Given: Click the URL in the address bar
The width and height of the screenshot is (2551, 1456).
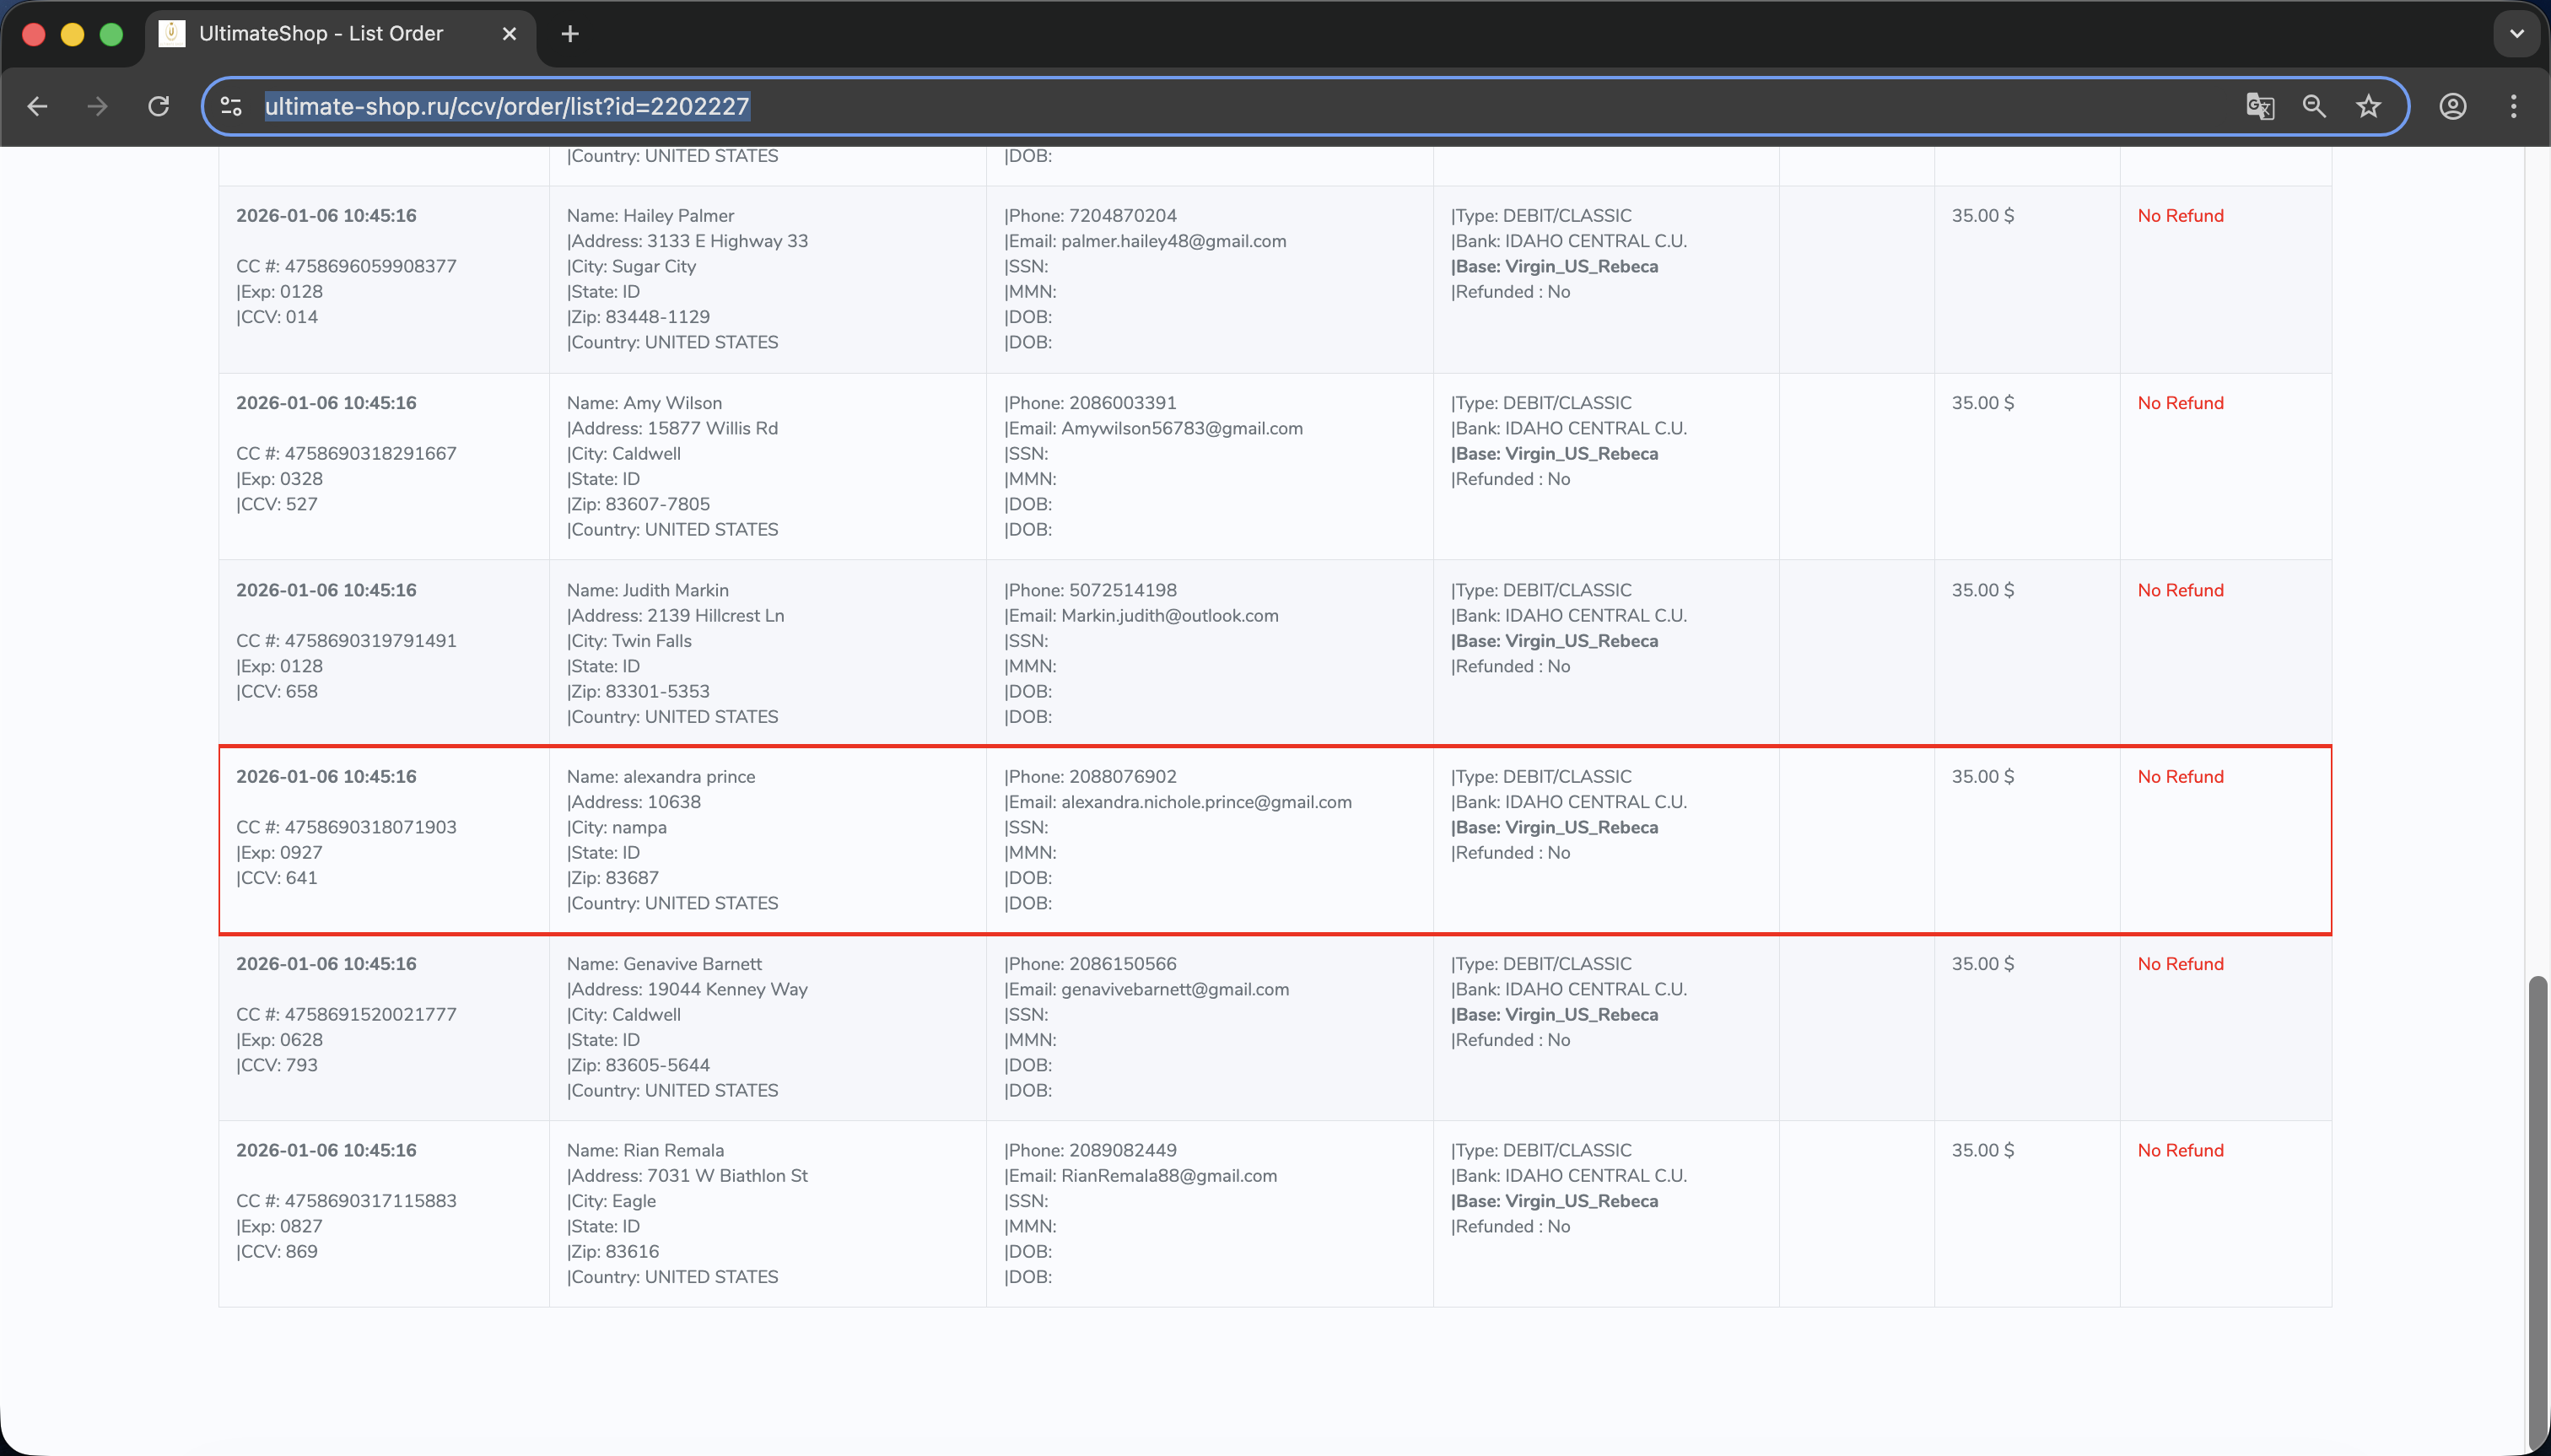Looking at the screenshot, I should pyautogui.click(x=506, y=106).
